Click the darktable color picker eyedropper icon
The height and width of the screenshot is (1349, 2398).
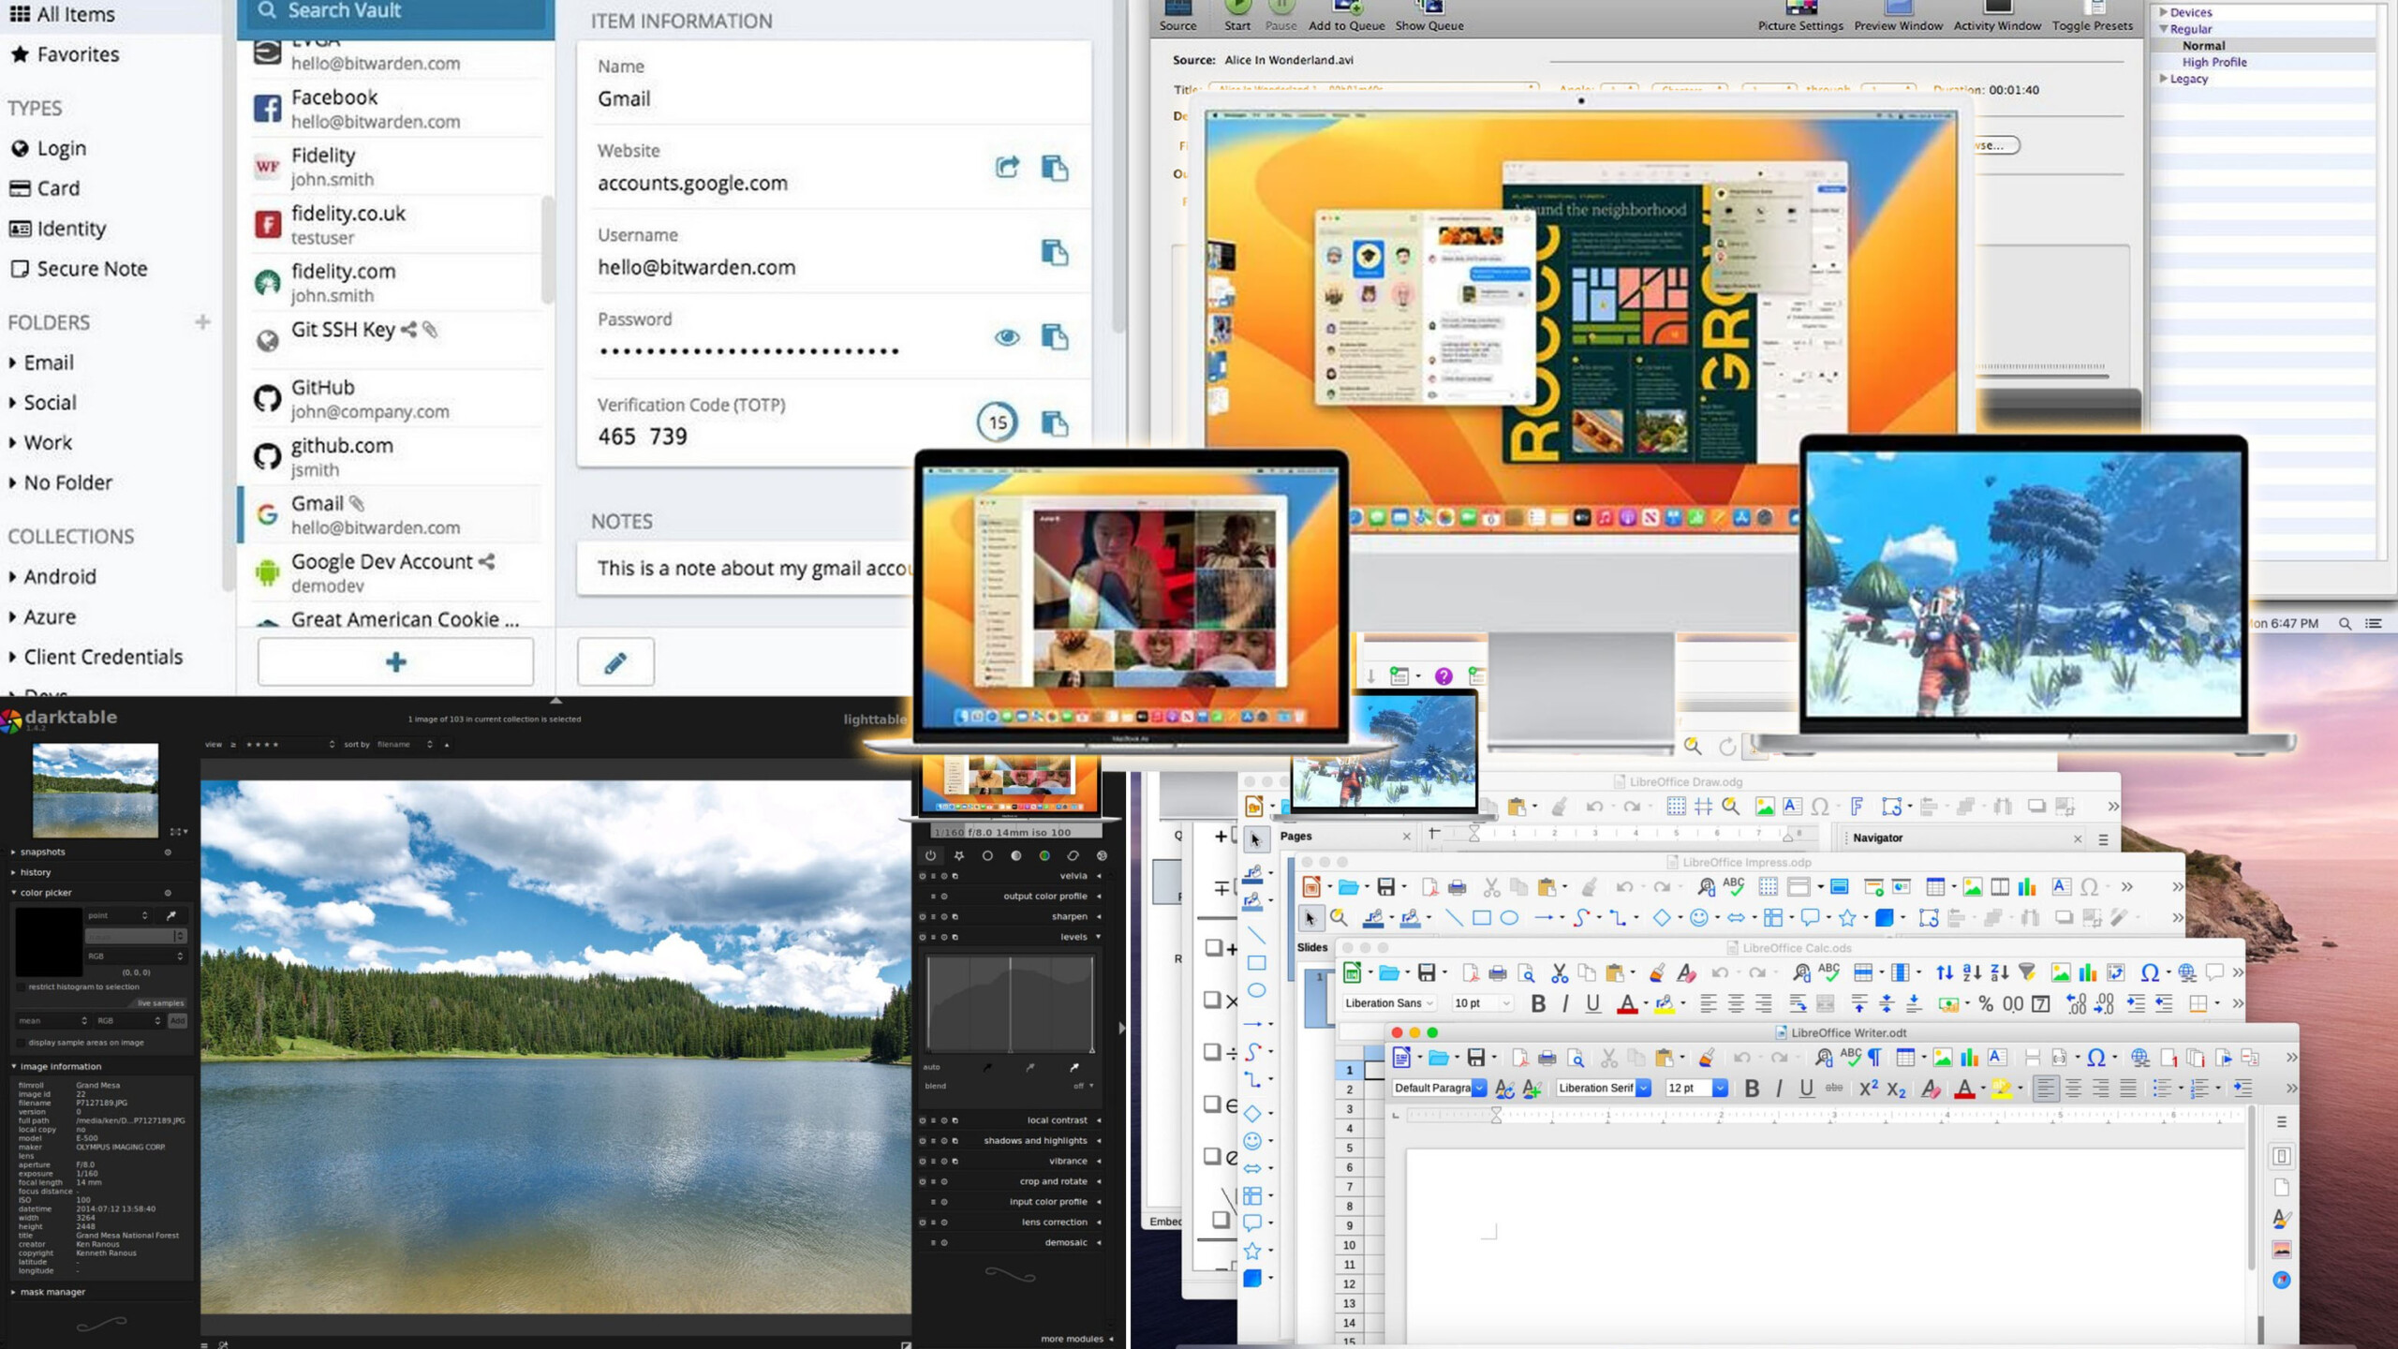(171, 915)
